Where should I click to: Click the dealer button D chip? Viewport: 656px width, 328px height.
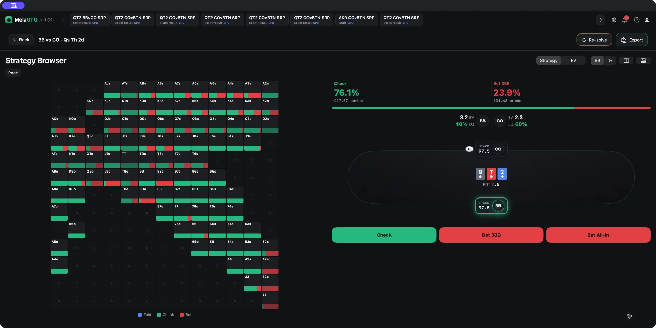469,149
